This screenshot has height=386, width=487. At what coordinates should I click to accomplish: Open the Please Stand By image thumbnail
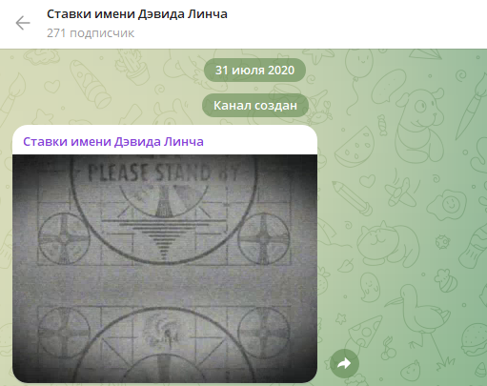(165, 269)
